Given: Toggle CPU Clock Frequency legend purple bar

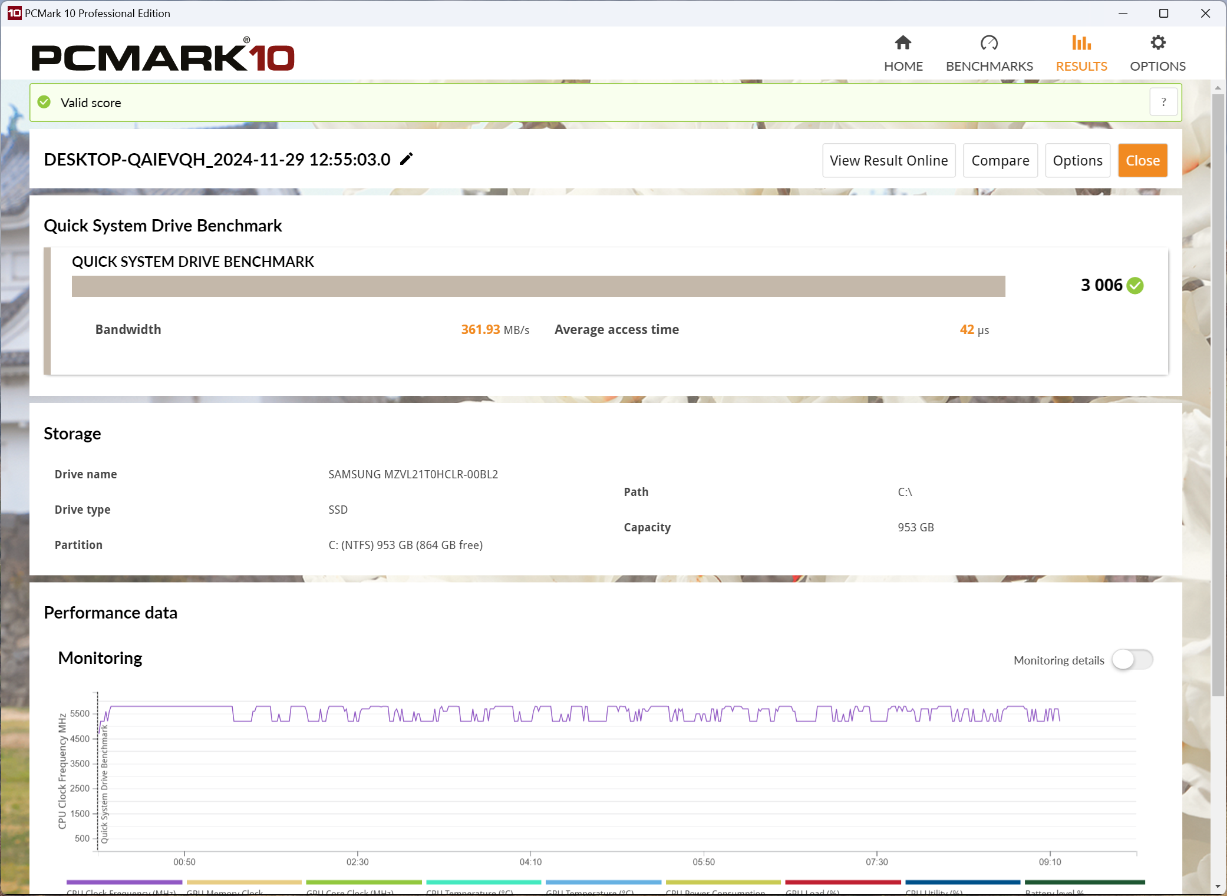Looking at the screenshot, I should [124, 882].
